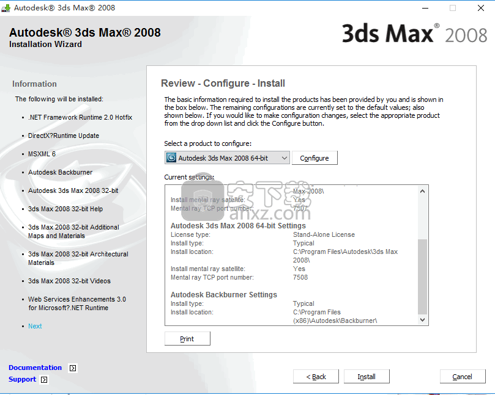Viewport: 495px width, 395px height.
Task: Click the "Mental ray TCP port number:" label above Backburner Settings
Action: coord(212,277)
